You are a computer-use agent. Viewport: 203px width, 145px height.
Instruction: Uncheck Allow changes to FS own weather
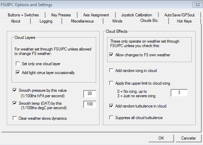(x=111, y=55)
